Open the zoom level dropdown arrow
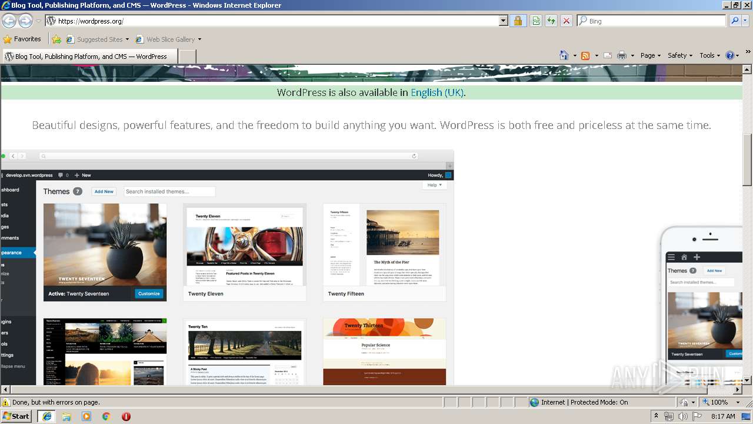753x424 pixels. (738, 402)
